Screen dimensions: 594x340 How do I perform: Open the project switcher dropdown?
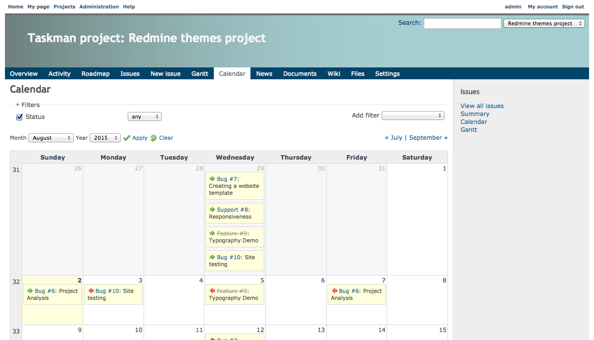point(544,23)
